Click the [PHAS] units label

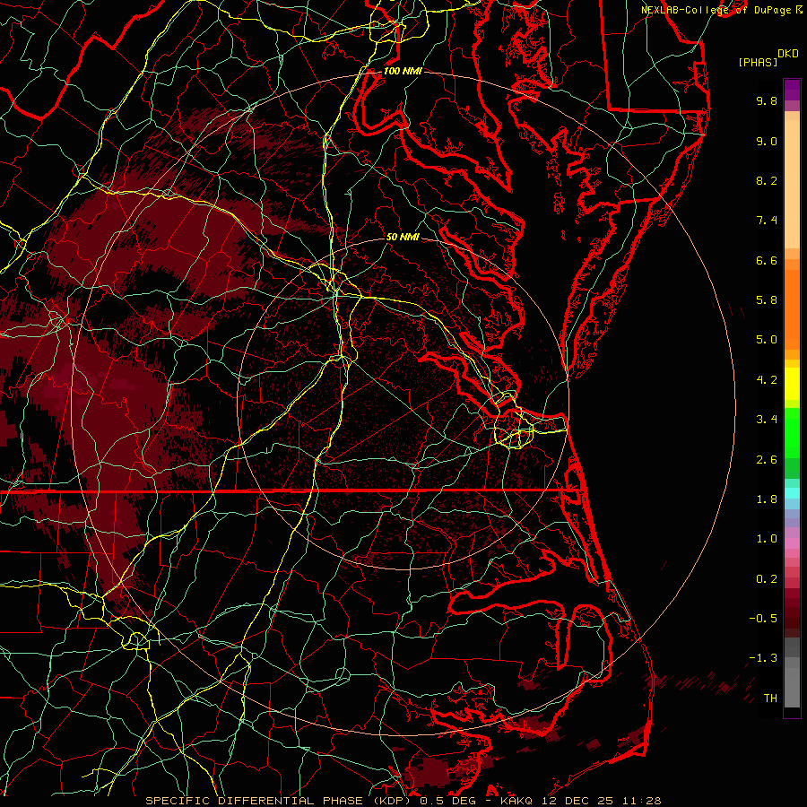[x=758, y=63]
